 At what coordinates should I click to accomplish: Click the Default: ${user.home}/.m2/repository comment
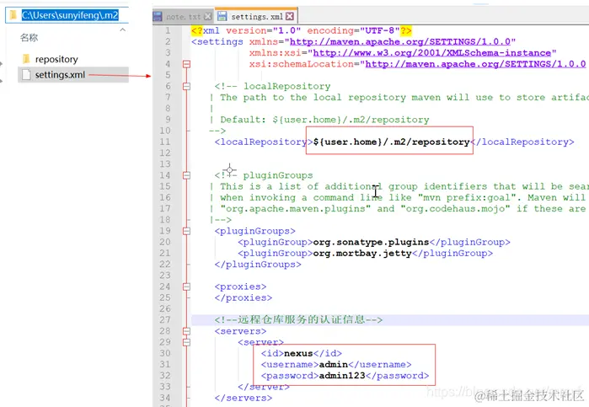(324, 120)
